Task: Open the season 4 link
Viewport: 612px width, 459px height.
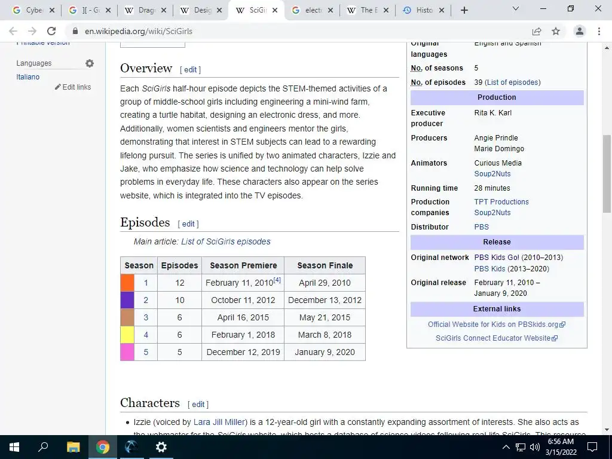Action: click(x=146, y=335)
